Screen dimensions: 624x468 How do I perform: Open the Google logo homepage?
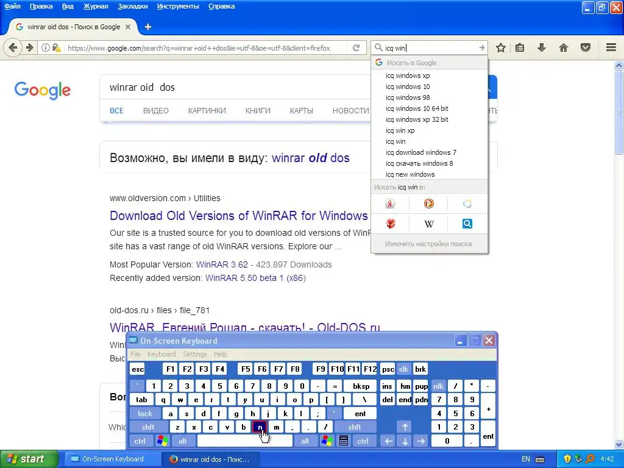(42, 90)
